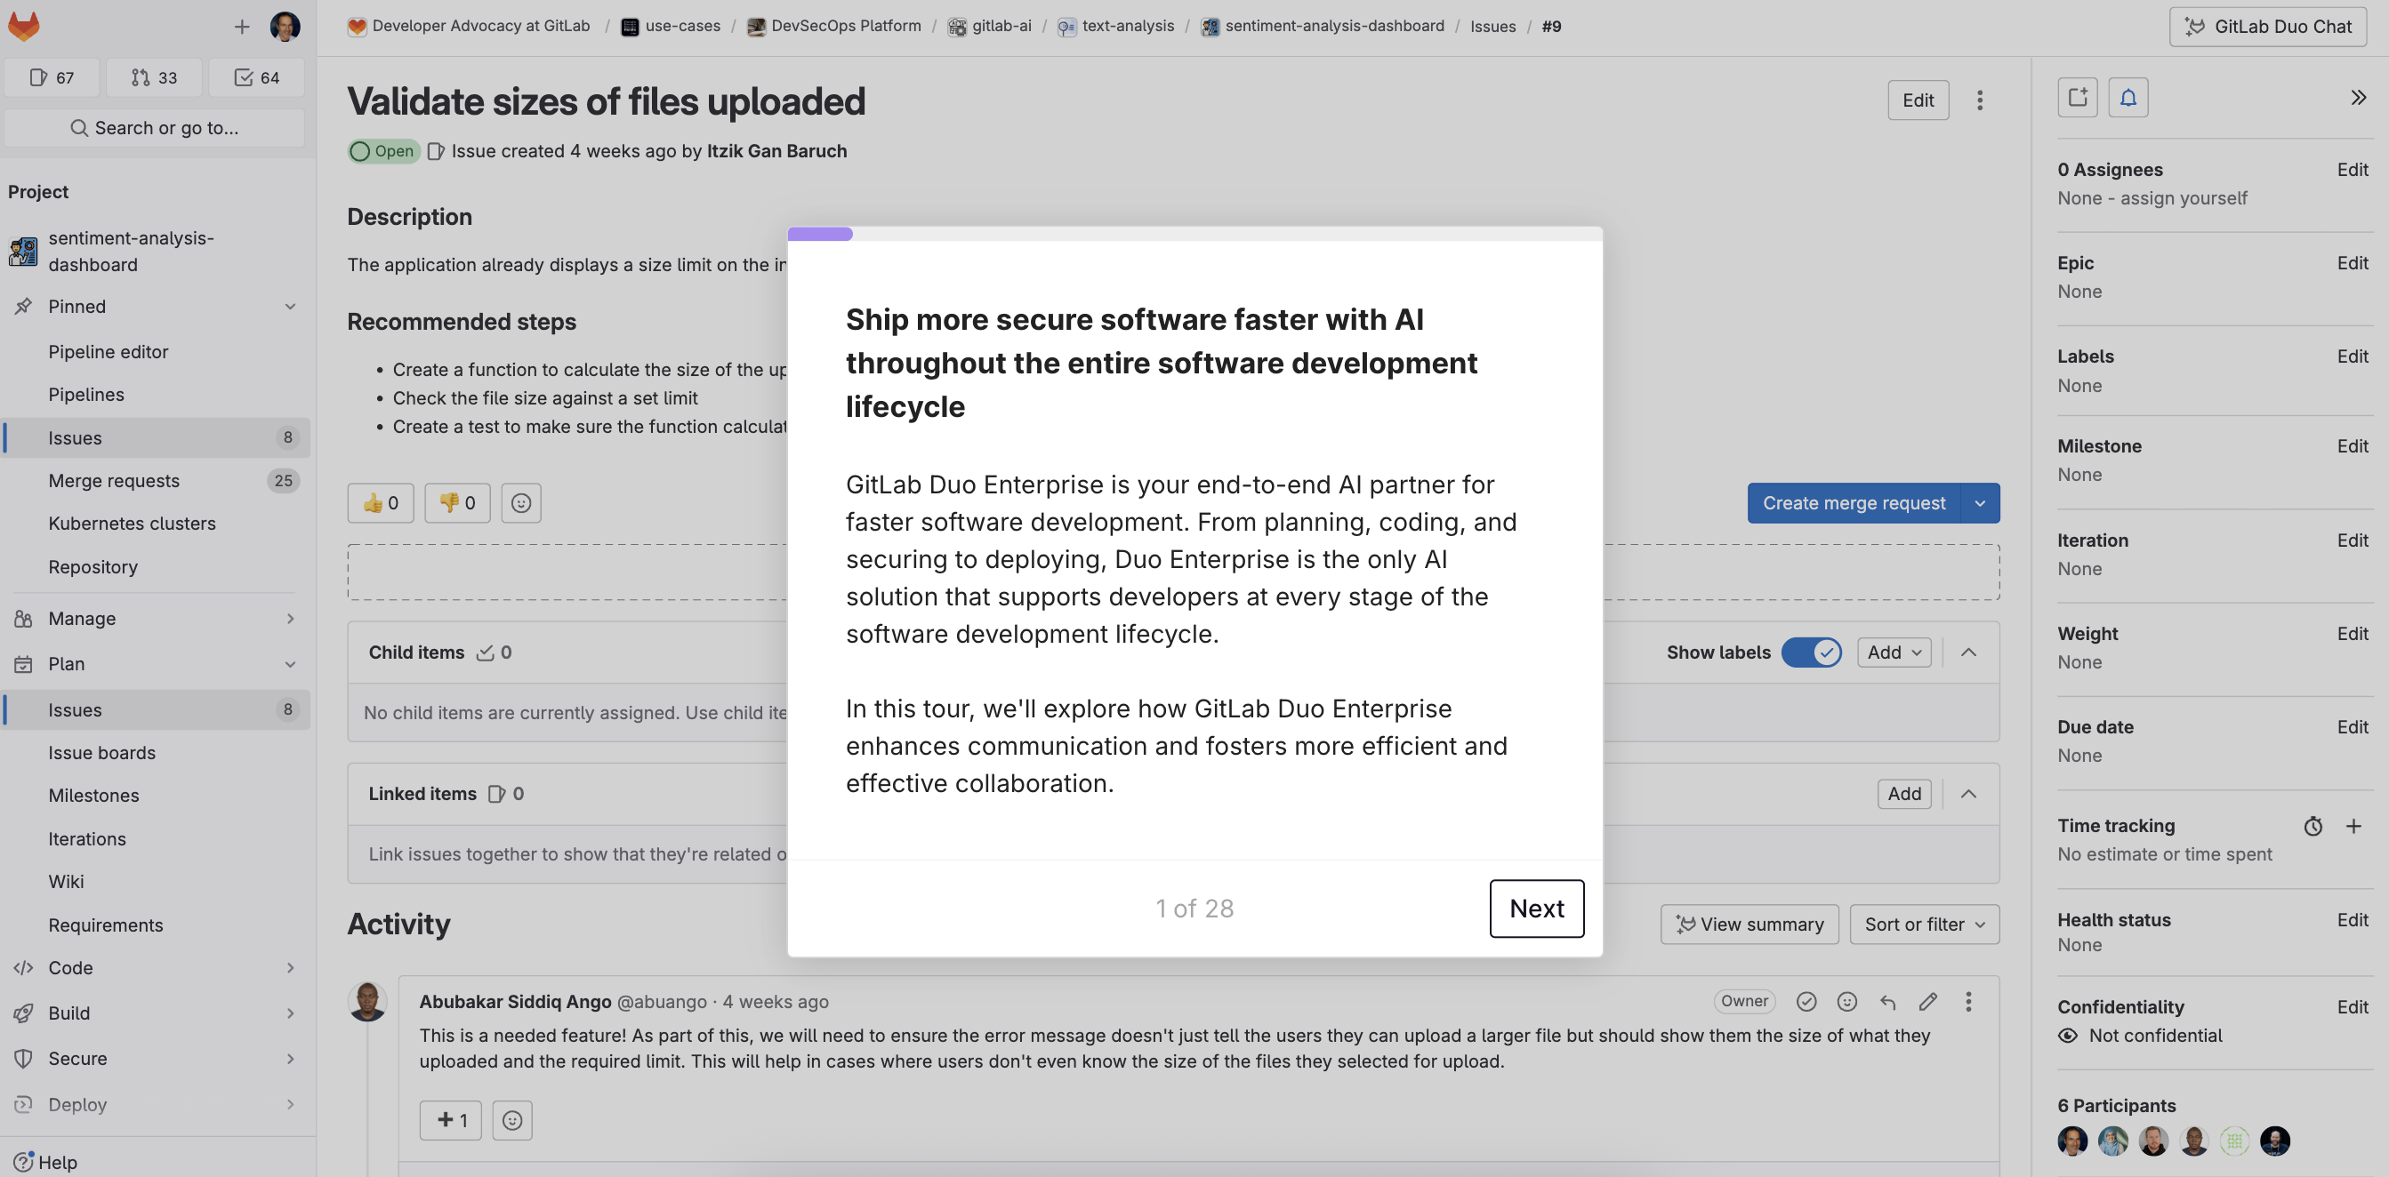
Task: Click the Search or go to field
Action: [154, 128]
